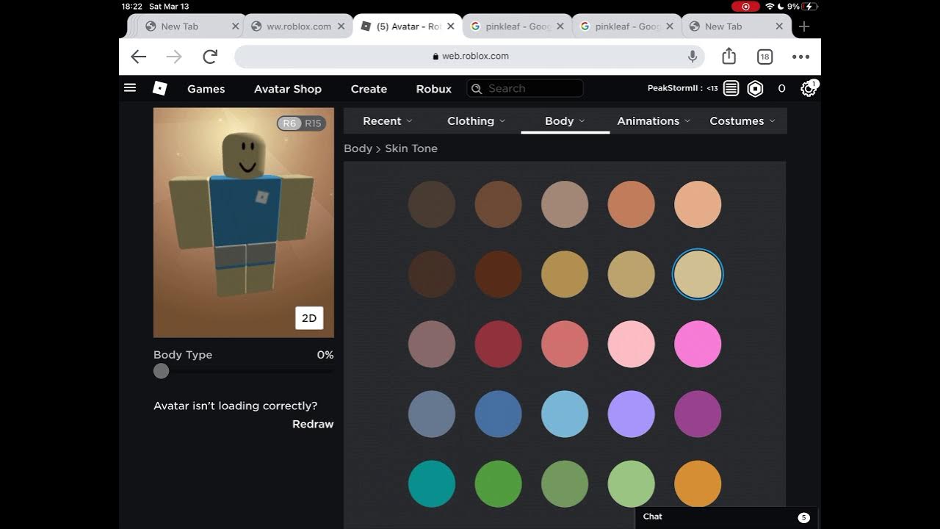
Task: Pick the peach skin tone
Action: click(698, 204)
